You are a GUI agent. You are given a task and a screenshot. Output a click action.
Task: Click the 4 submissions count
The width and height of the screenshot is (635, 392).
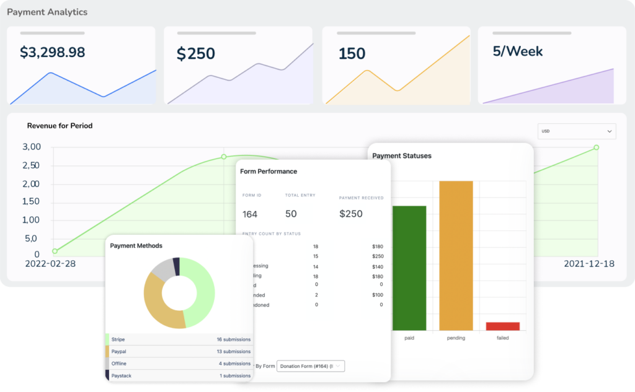tap(234, 364)
